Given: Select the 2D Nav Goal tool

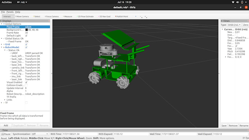Looking at the screenshot, I should coord(104,16).
